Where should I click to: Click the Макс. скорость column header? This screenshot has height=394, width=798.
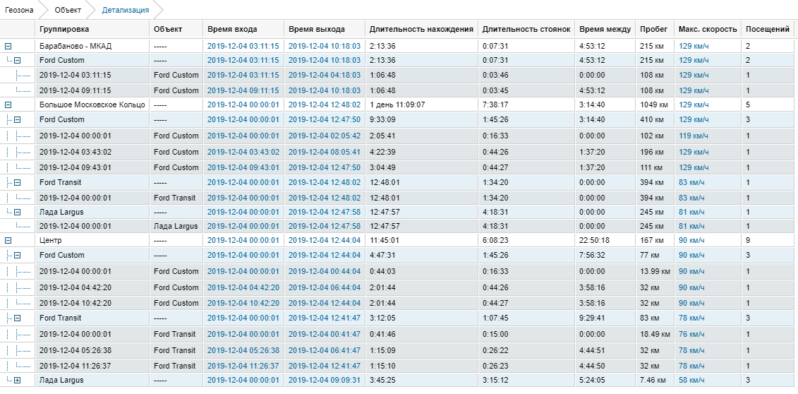[707, 30]
